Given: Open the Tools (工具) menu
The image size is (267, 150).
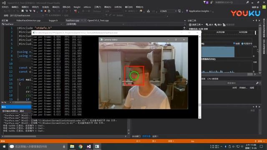Looking at the screenshot, I should pyautogui.click(x=97, y=7).
